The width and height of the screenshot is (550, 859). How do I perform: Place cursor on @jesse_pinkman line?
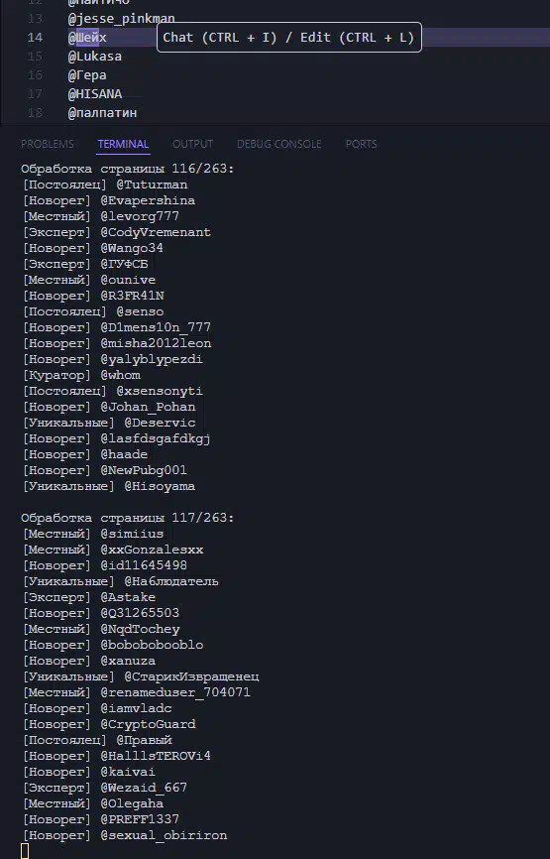[x=122, y=19]
